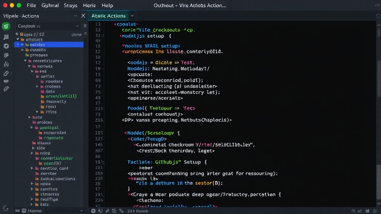Select the green rngetets item

(x=54, y=138)
